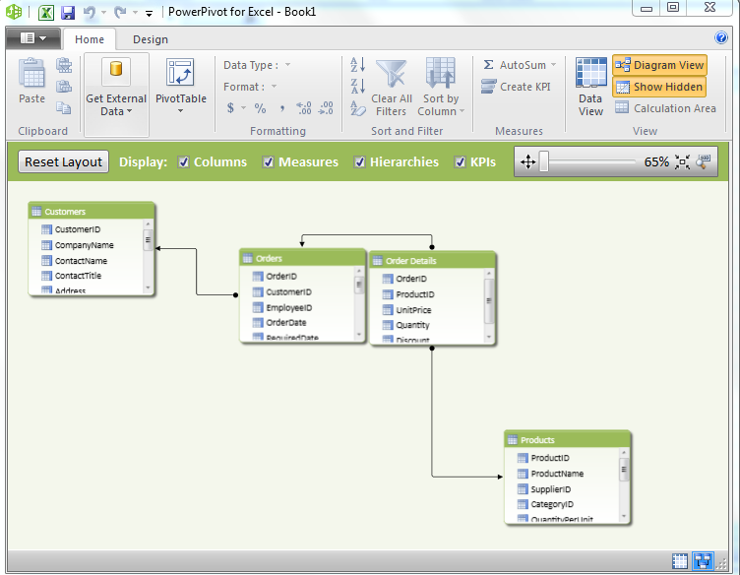
Task: Save the workbook with floppy icon
Action: pos(68,12)
